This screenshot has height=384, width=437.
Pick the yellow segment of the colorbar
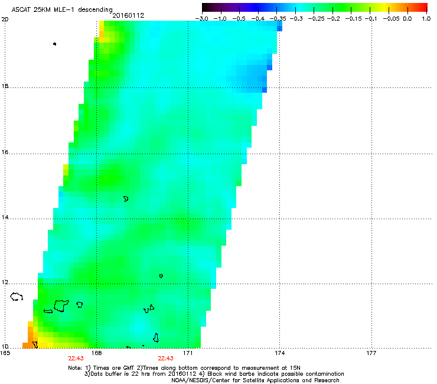coord(386,8)
